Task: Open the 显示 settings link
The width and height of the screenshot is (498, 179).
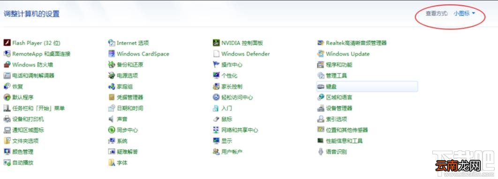Action: pyautogui.click(x=227, y=141)
